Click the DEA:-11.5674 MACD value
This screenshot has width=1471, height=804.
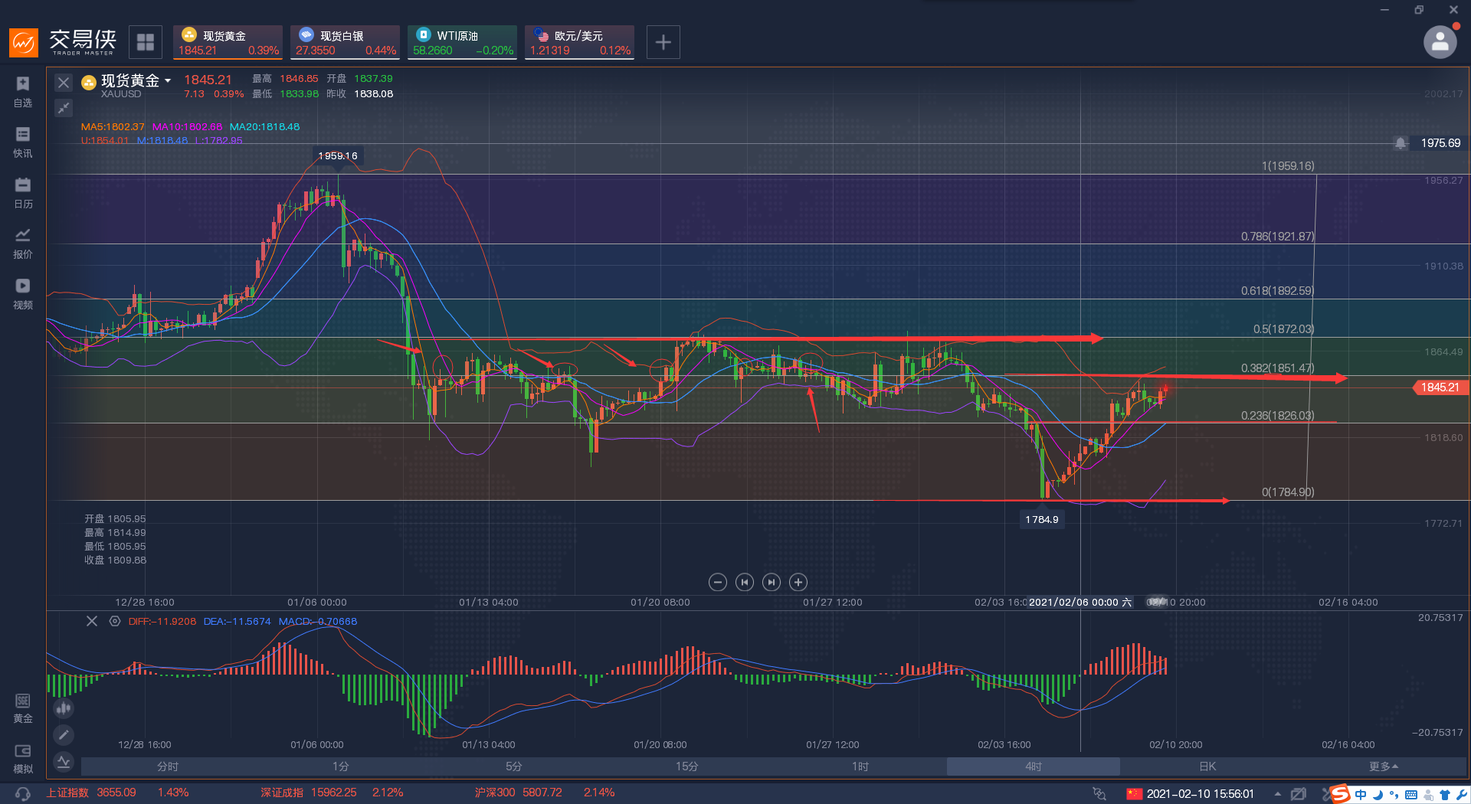coord(237,622)
